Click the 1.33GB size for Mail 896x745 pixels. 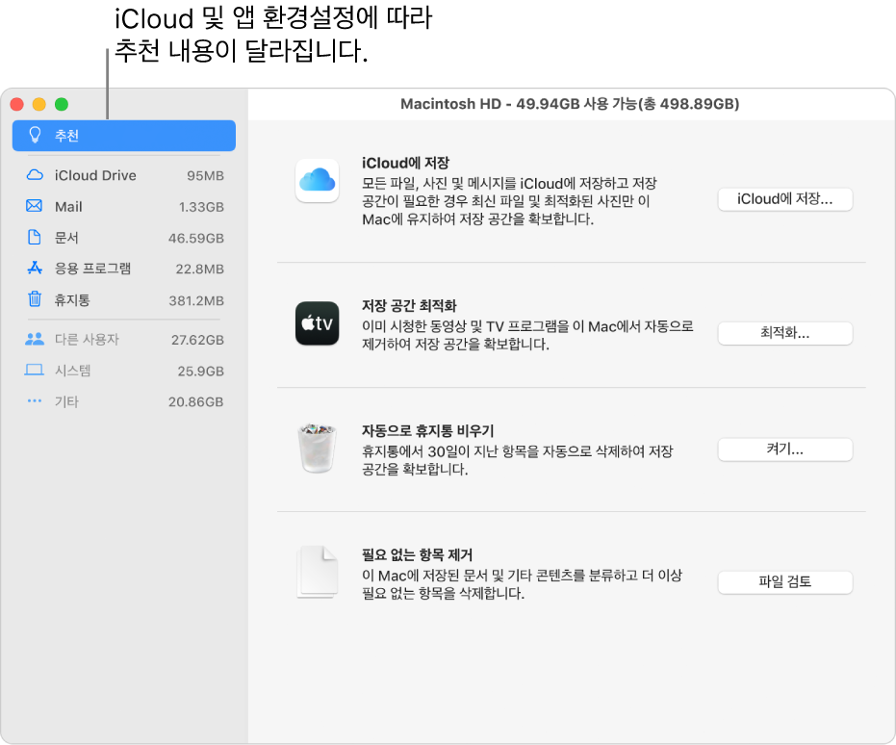click(201, 207)
